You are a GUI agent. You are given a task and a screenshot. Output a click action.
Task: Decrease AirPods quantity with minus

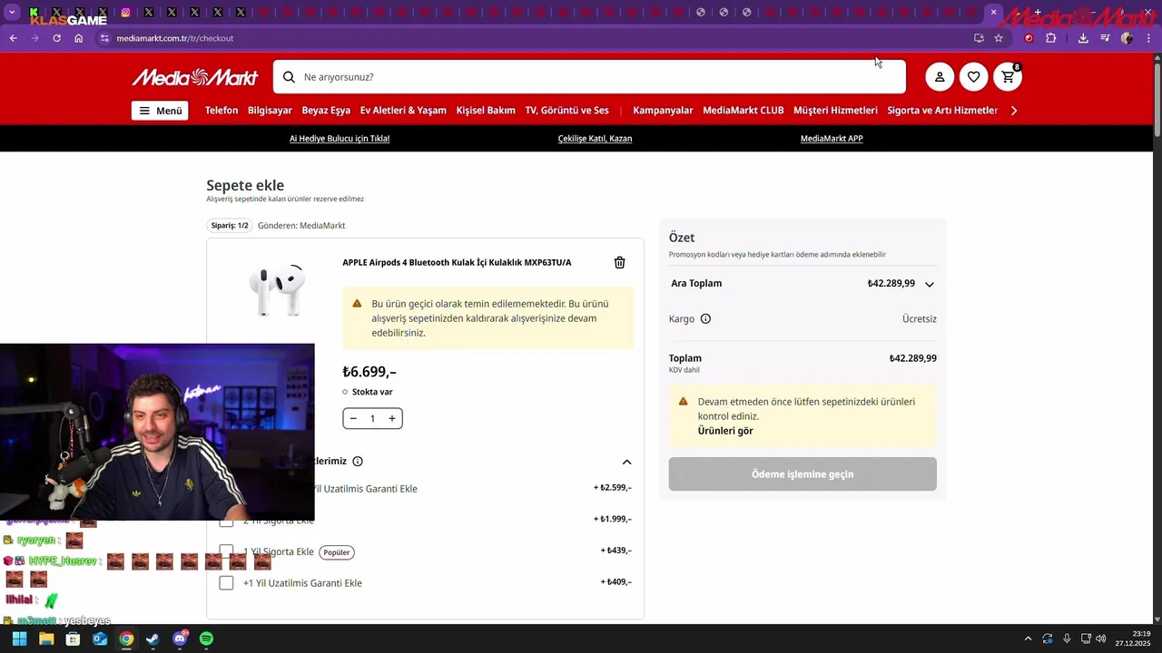pyautogui.click(x=353, y=418)
